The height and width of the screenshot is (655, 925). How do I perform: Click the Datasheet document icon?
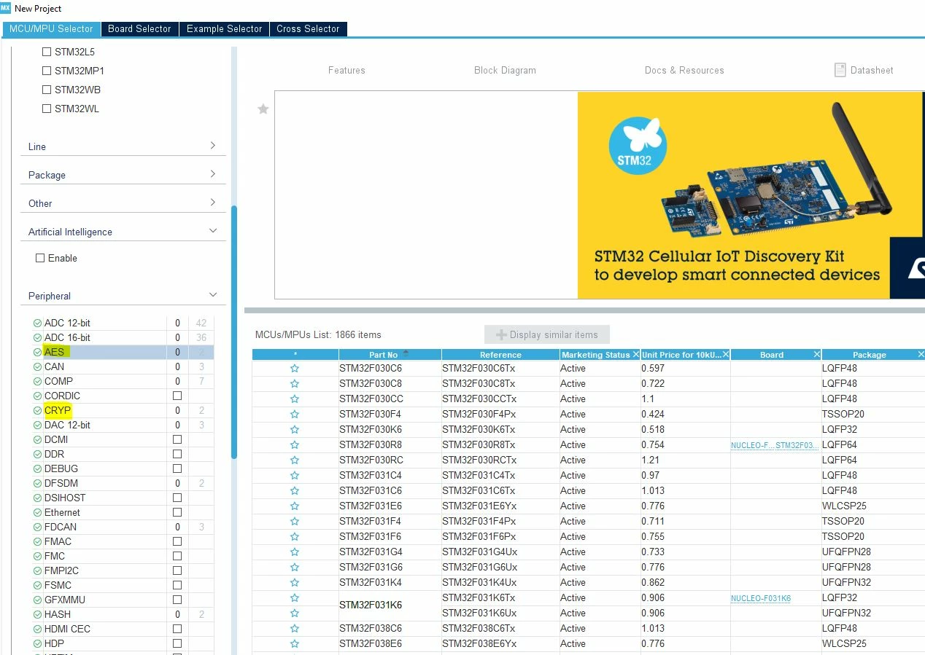tap(840, 70)
